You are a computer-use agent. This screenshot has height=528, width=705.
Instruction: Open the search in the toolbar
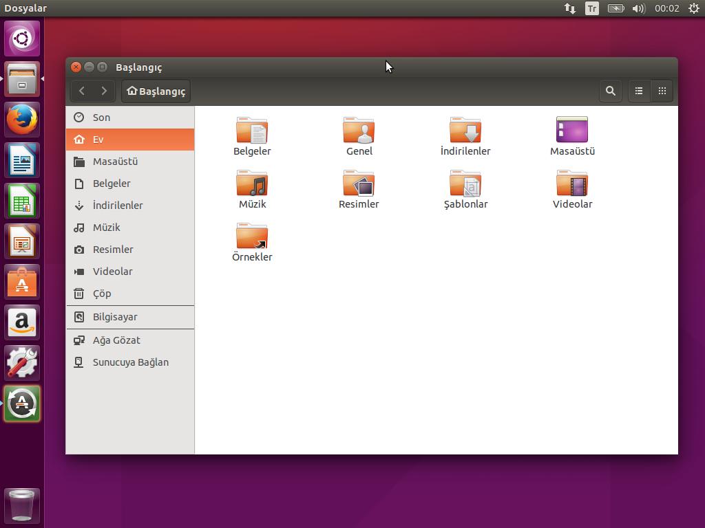tap(610, 90)
